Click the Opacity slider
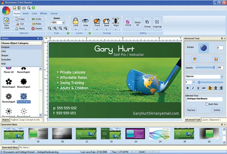This screenshot has height=154, width=227. pyautogui.click(x=205, y=67)
